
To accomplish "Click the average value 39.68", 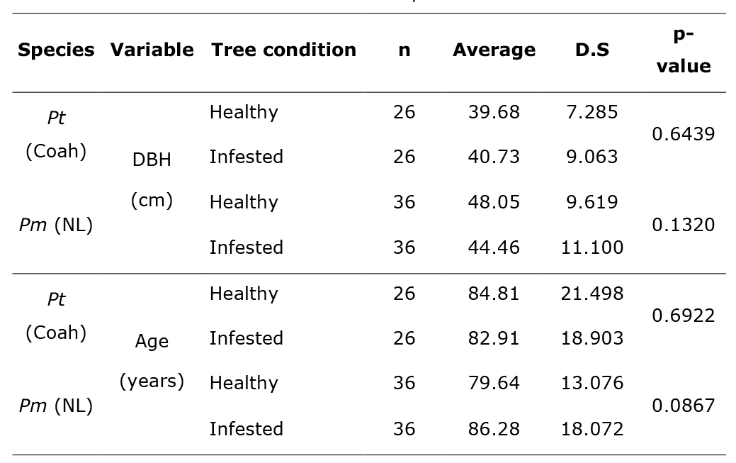I will click(494, 112).
